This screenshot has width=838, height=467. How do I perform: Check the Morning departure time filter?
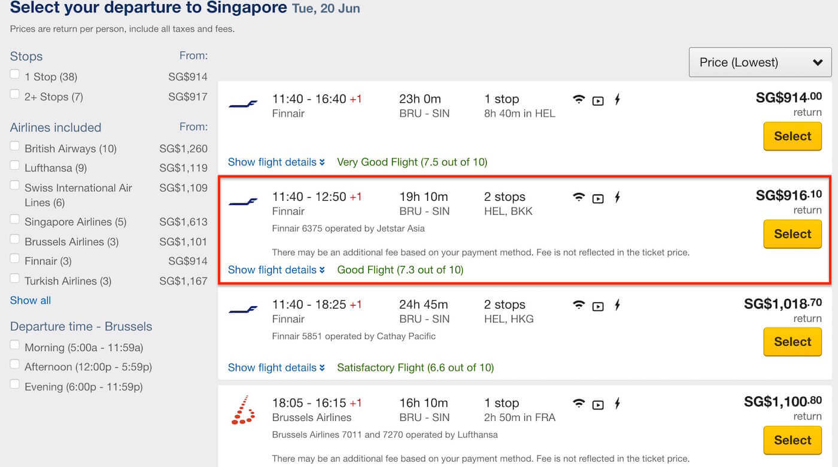(15, 345)
